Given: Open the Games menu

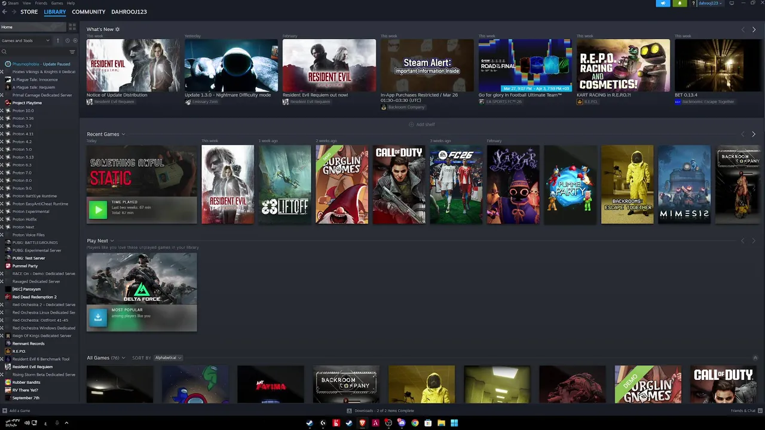Looking at the screenshot, I should point(57,3).
